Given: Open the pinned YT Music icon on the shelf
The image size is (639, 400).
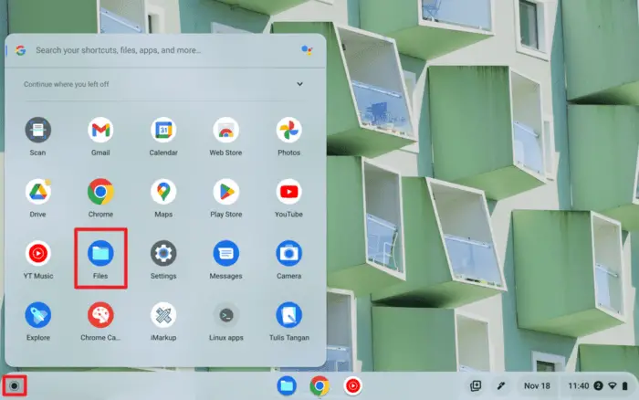Looking at the screenshot, I should point(352,385).
